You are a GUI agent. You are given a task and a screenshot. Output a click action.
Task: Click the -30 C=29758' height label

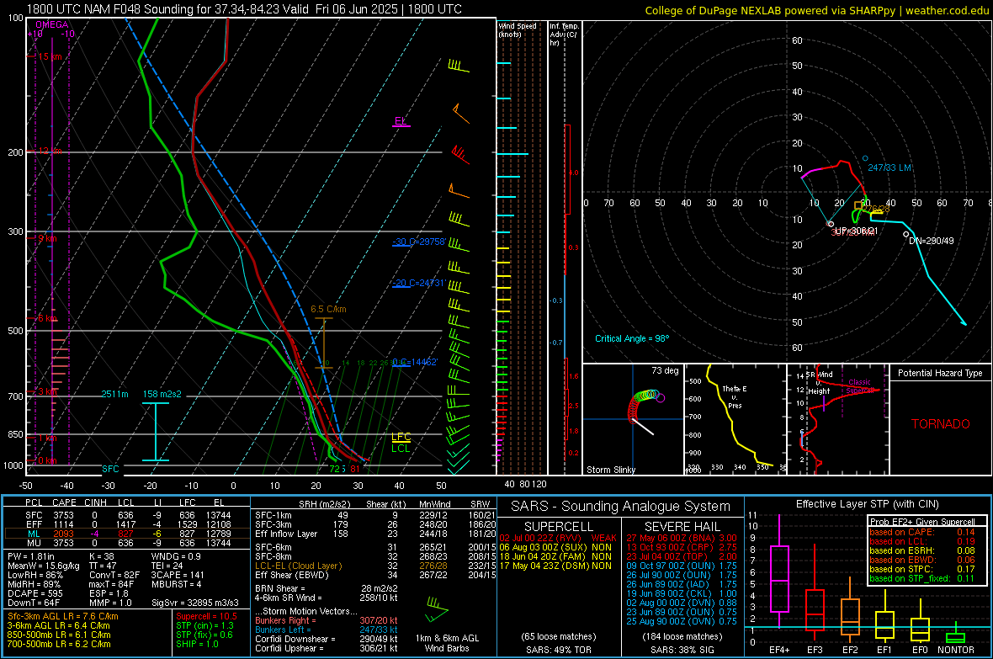point(419,242)
